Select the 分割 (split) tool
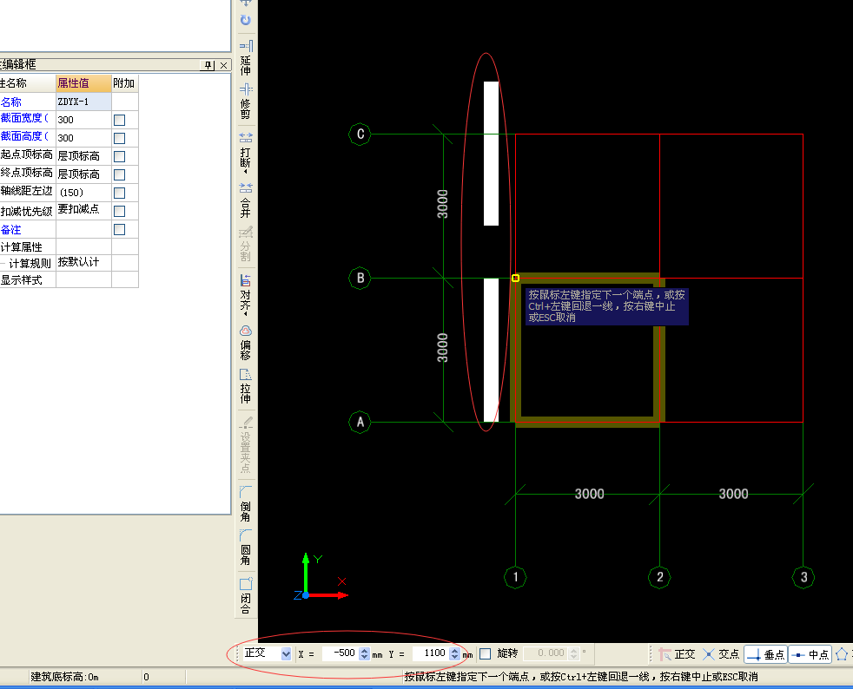 click(246, 244)
